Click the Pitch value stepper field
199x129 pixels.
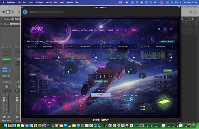pyautogui.click(x=43, y=81)
